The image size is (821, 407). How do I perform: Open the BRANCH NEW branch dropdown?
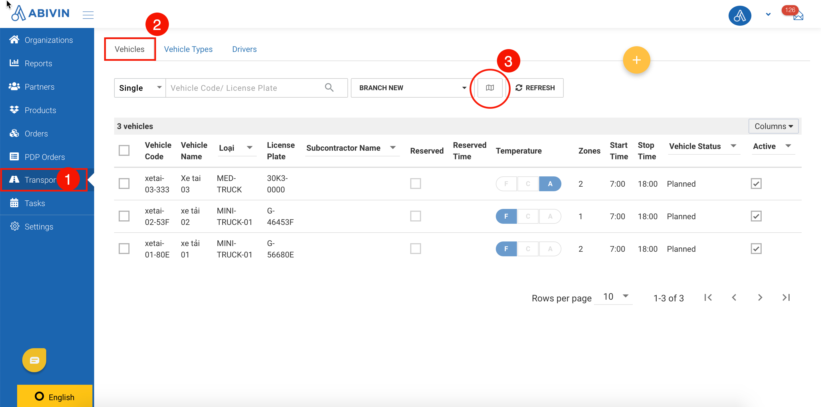coord(412,88)
